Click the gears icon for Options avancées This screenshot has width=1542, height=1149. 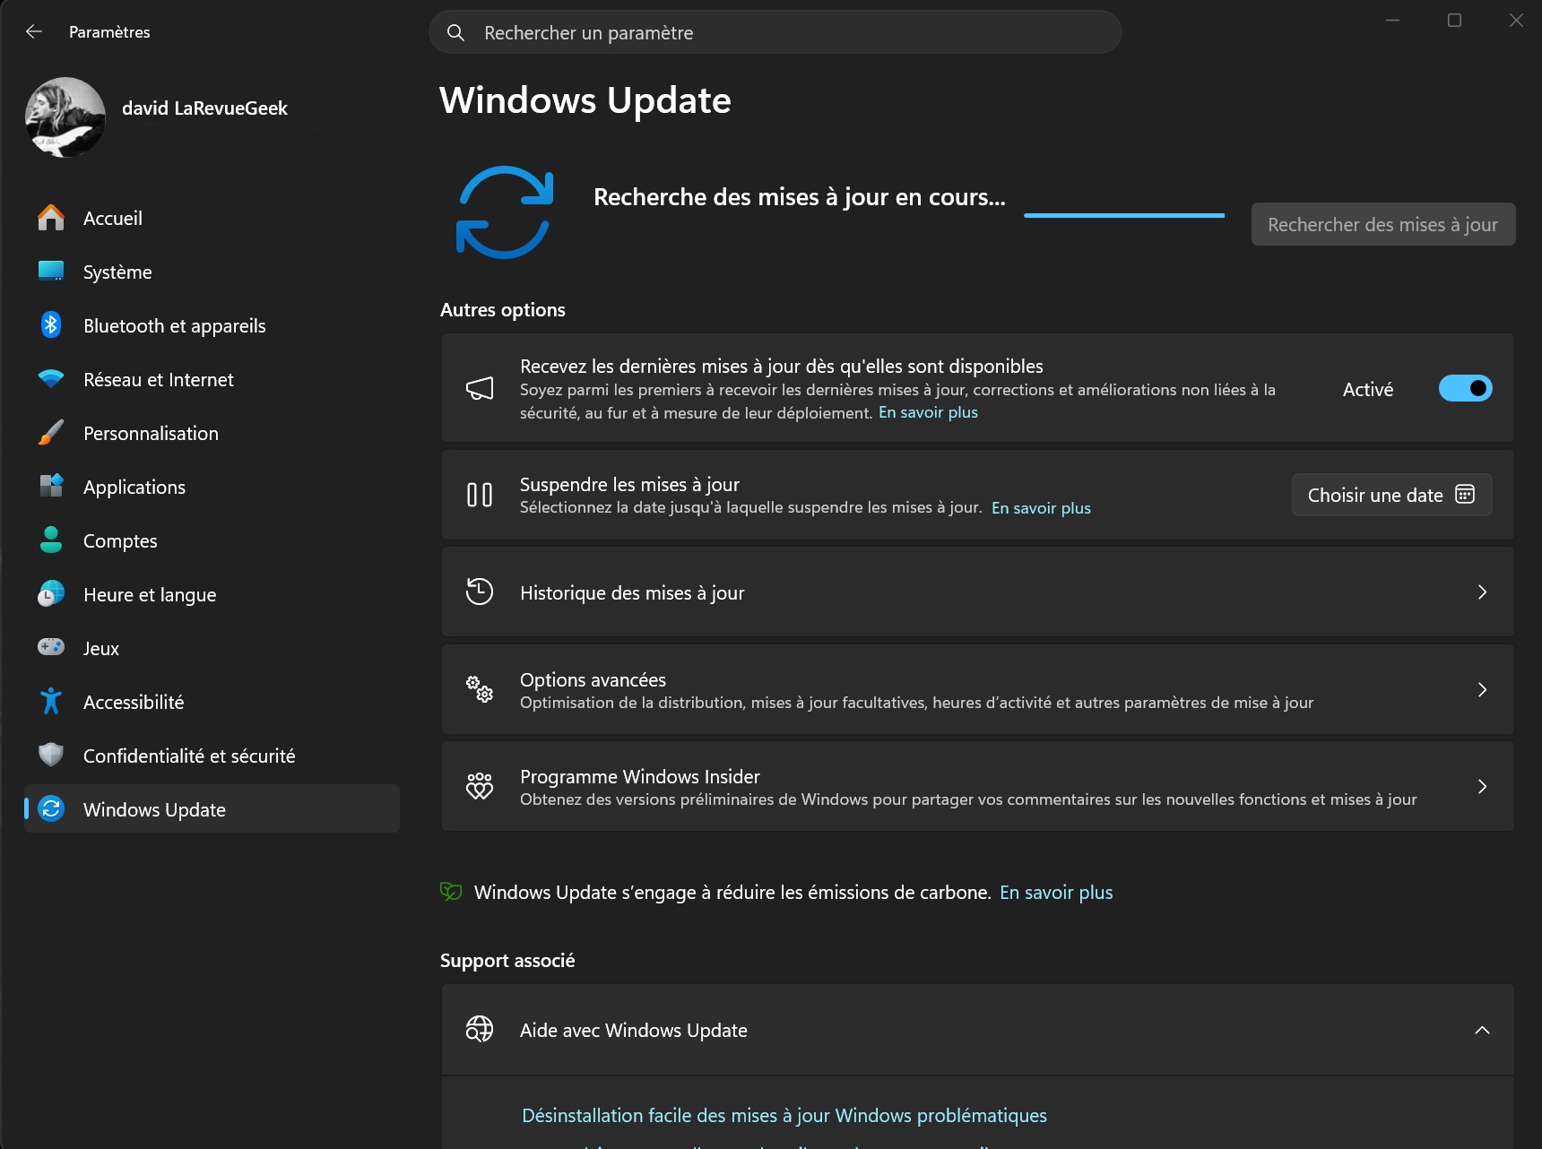click(480, 689)
